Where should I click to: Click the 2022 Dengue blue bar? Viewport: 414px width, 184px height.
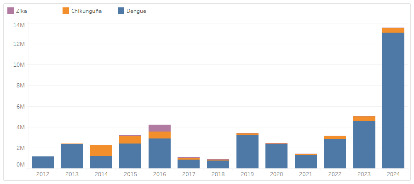(x=335, y=154)
